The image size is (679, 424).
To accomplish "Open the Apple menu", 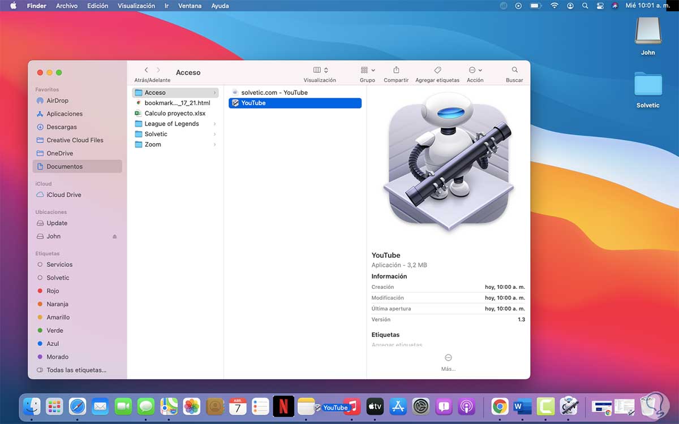I will pyautogui.click(x=14, y=6).
